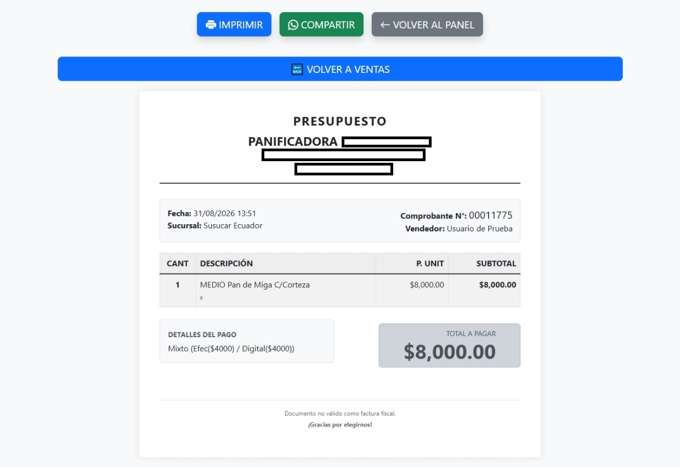This screenshot has height=467, width=680.
Task: Click the P. UNIT column header
Action: click(x=430, y=263)
